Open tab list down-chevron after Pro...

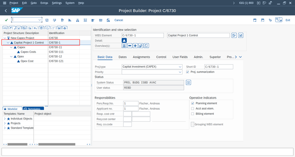(x=241, y=57)
